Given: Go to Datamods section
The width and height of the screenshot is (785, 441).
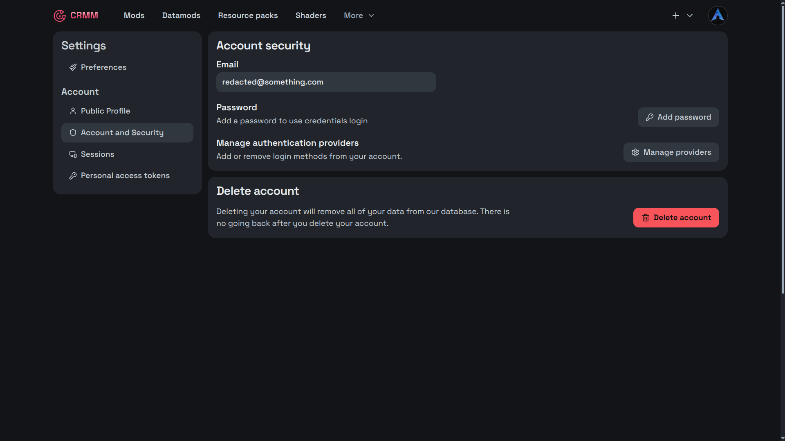Looking at the screenshot, I should click(181, 16).
